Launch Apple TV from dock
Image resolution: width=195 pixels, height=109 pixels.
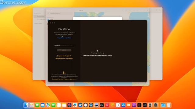click(102, 105)
